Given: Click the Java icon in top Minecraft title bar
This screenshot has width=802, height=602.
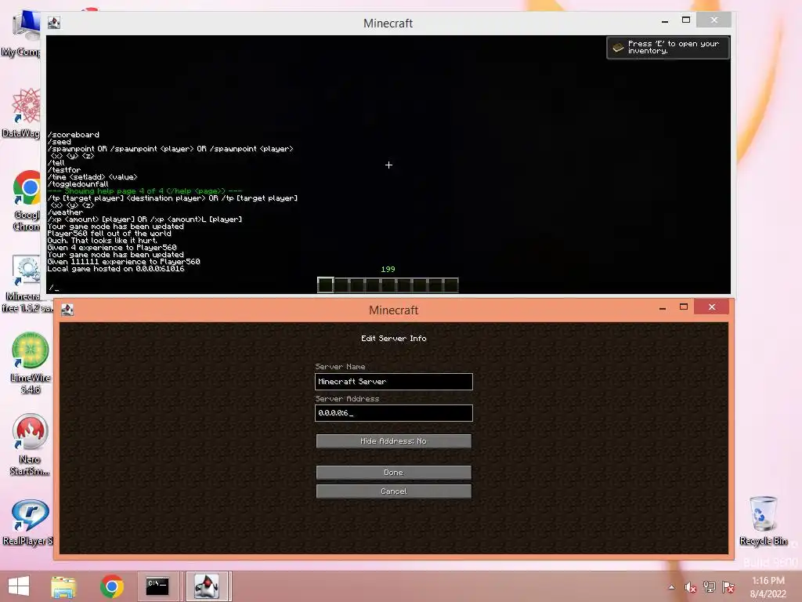Looking at the screenshot, I should tap(54, 23).
